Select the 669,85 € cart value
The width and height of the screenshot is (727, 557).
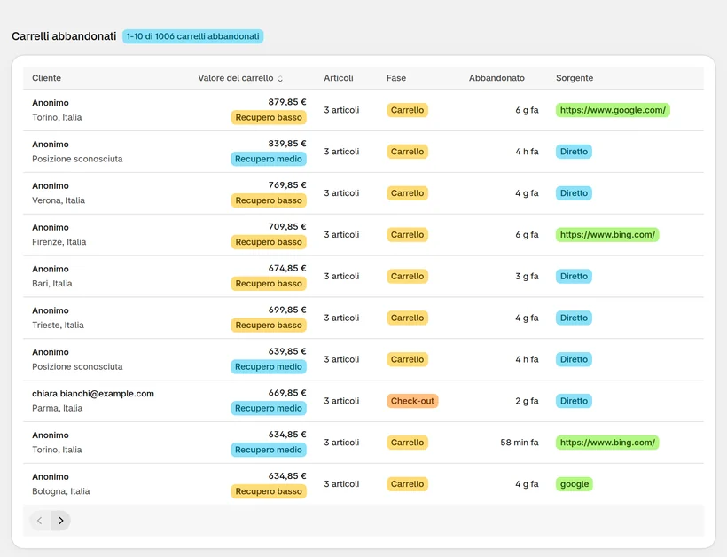coord(287,393)
